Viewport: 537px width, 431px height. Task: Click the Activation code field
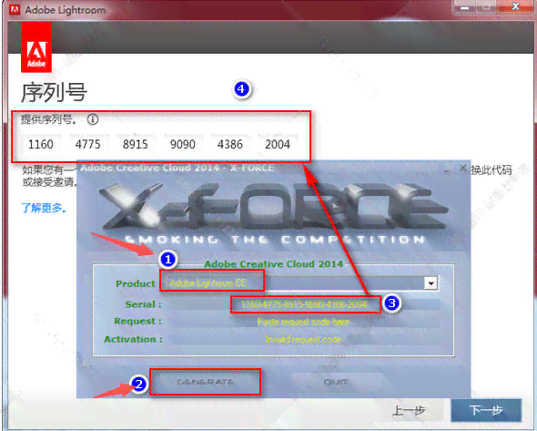[303, 340]
